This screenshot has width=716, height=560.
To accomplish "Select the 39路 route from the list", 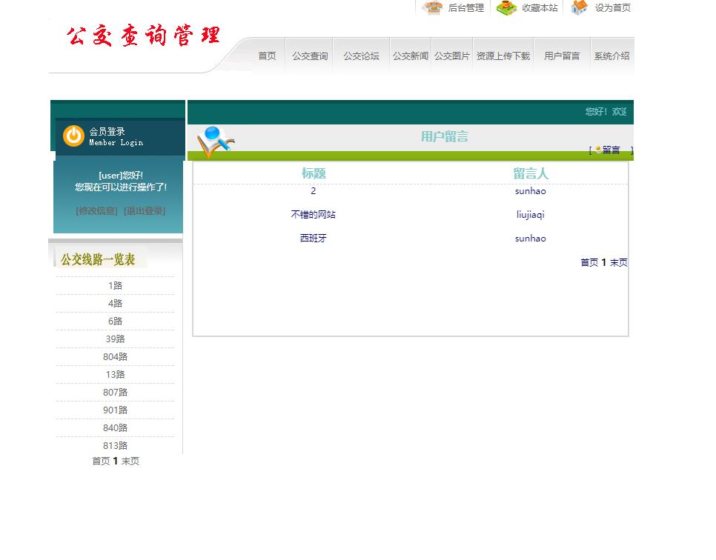I will pyautogui.click(x=115, y=339).
